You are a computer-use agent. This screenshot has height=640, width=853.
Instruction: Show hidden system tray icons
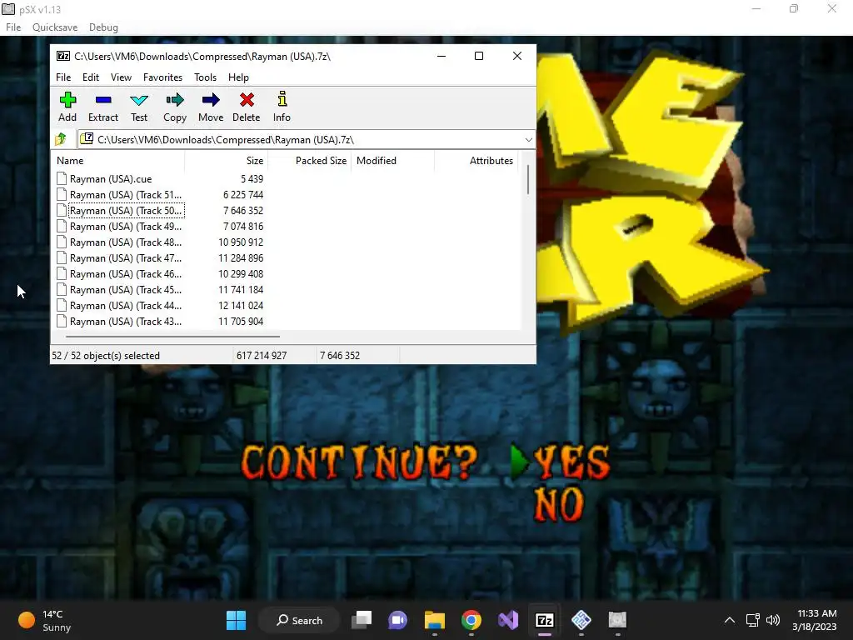click(730, 620)
